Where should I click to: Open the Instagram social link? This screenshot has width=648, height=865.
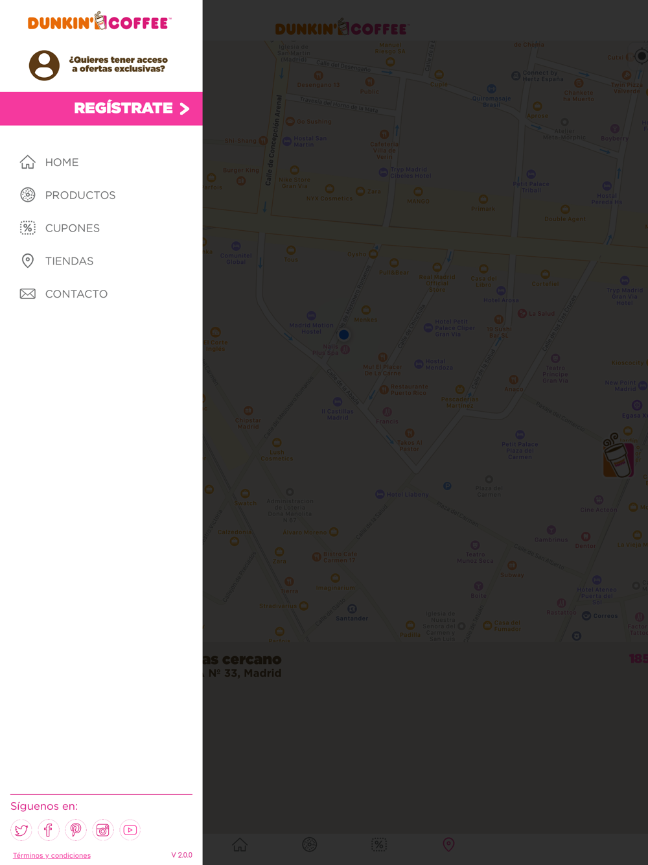103,830
